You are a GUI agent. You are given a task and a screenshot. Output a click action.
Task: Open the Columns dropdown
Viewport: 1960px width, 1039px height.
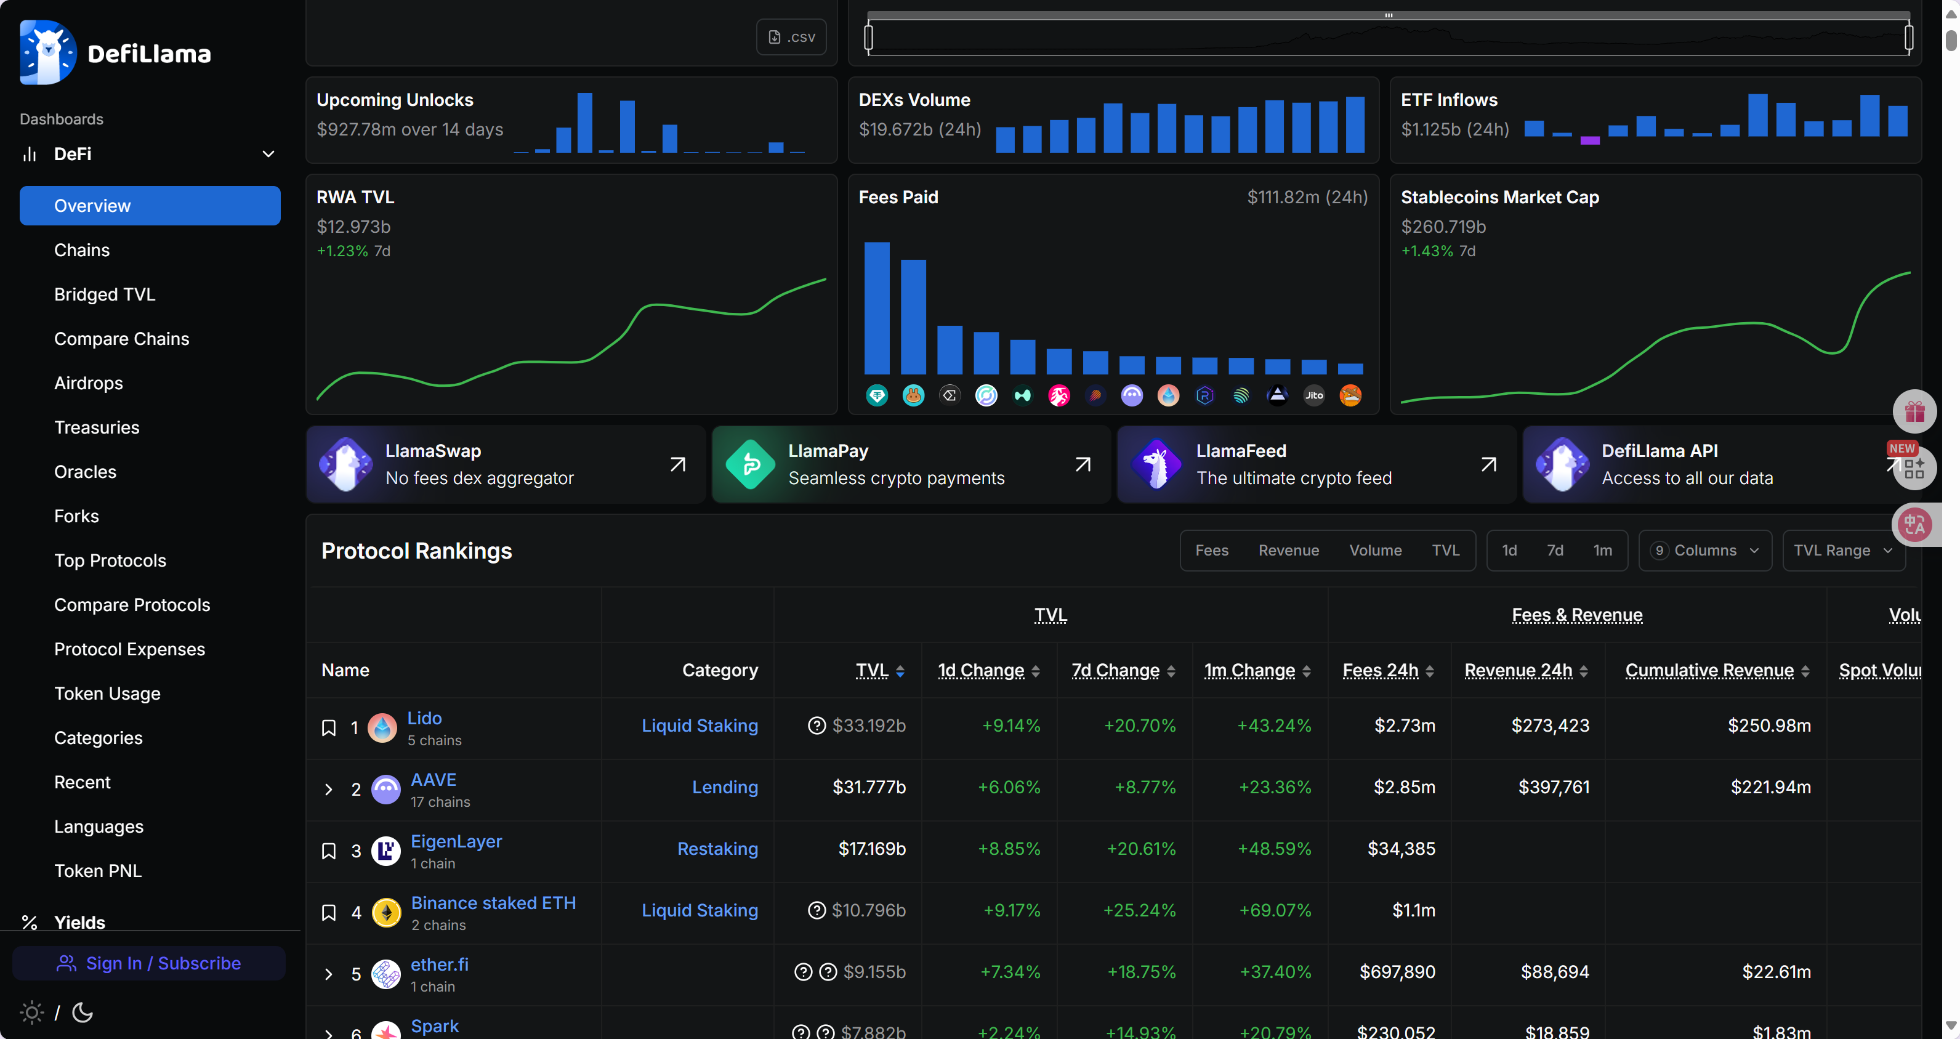click(1705, 551)
